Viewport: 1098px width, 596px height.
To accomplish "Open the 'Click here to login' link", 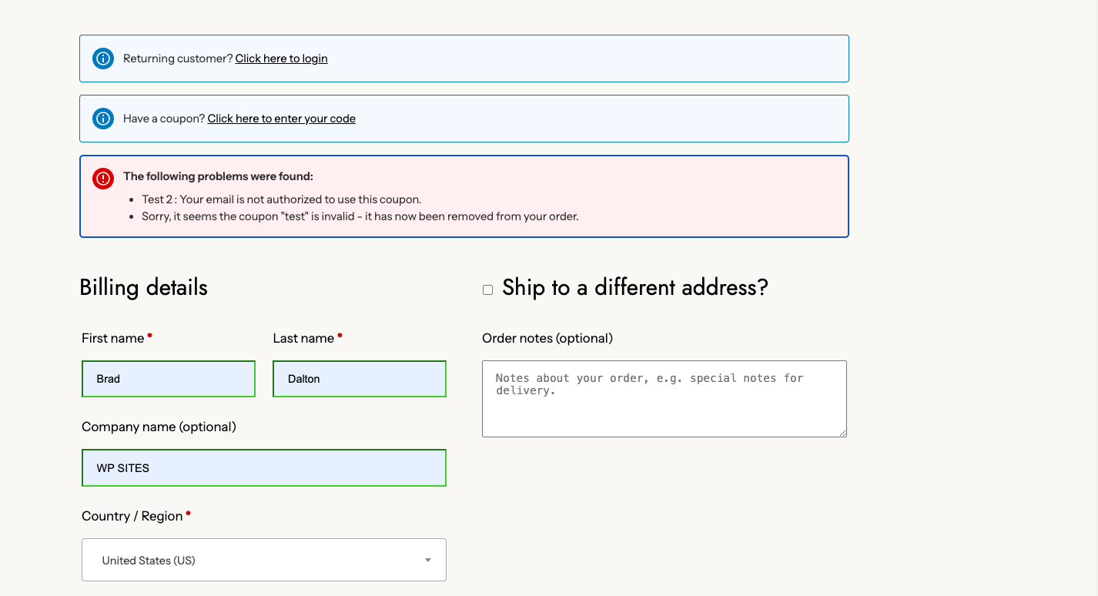I will tap(281, 59).
